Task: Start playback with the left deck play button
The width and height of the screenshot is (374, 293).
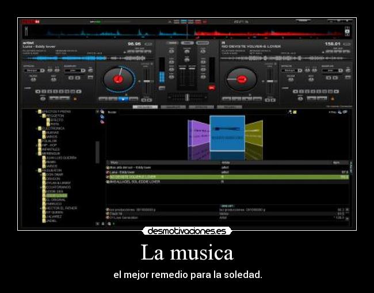Action: [123, 99]
